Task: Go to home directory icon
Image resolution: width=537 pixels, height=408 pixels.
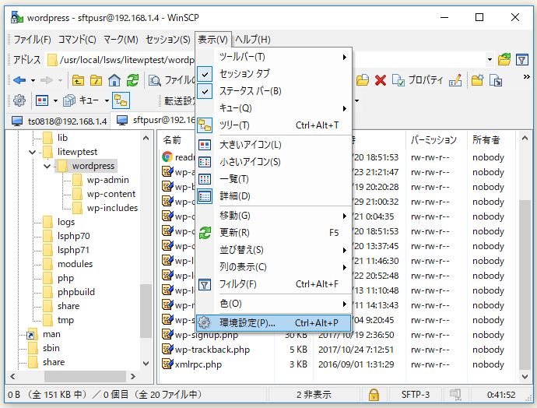Action: (x=114, y=80)
